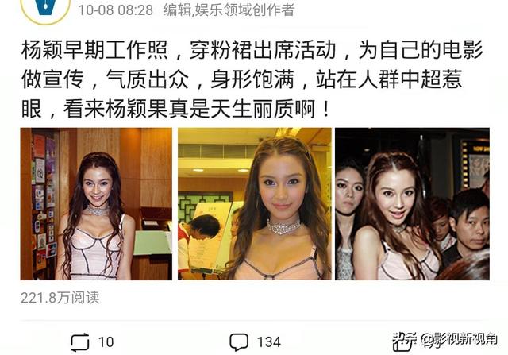Open the repost count showing 10

(x=106, y=342)
